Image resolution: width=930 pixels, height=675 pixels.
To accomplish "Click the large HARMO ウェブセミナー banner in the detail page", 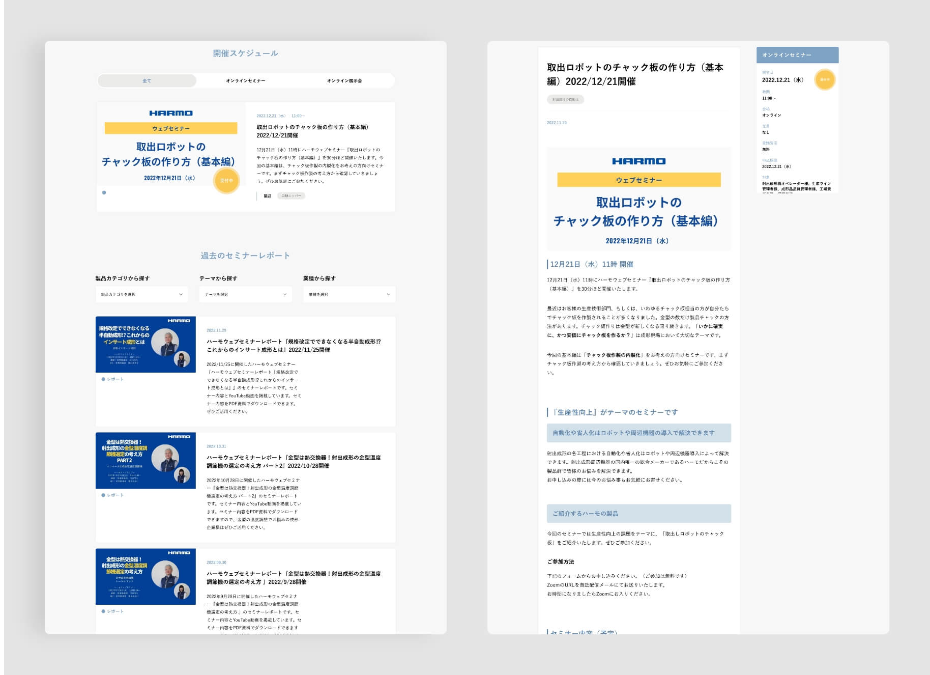I will coord(639,199).
